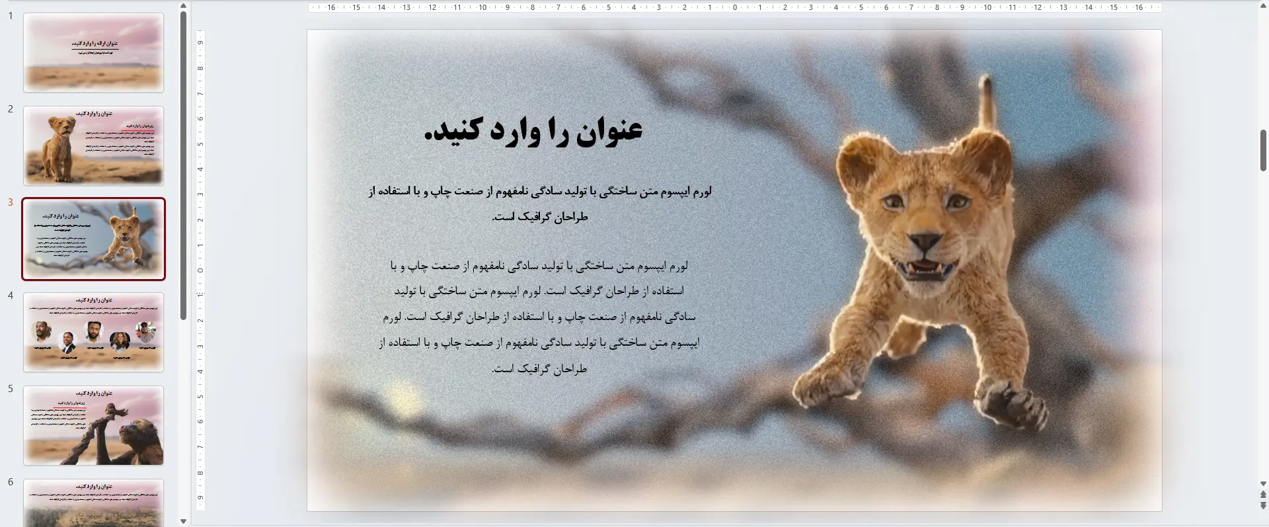This screenshot has width=1269, height=527.
Task: Select slide 2 thumbnail with standing cub
Action: (93, 145)
